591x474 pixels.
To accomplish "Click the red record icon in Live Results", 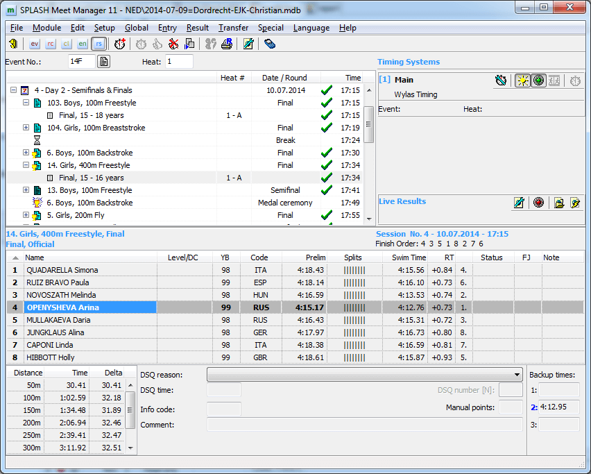I will pos(538,203).
